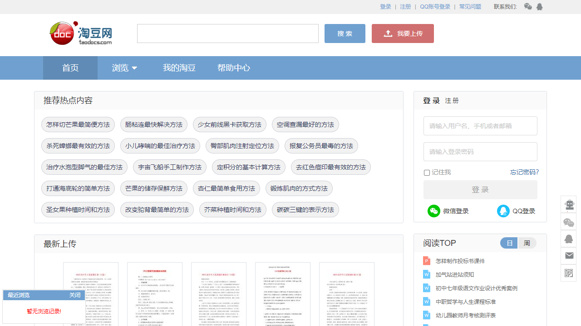This screenshot has height=326, width=581.
Task: Switch 阅读TOP to 日 view
Action: point(509,243)
